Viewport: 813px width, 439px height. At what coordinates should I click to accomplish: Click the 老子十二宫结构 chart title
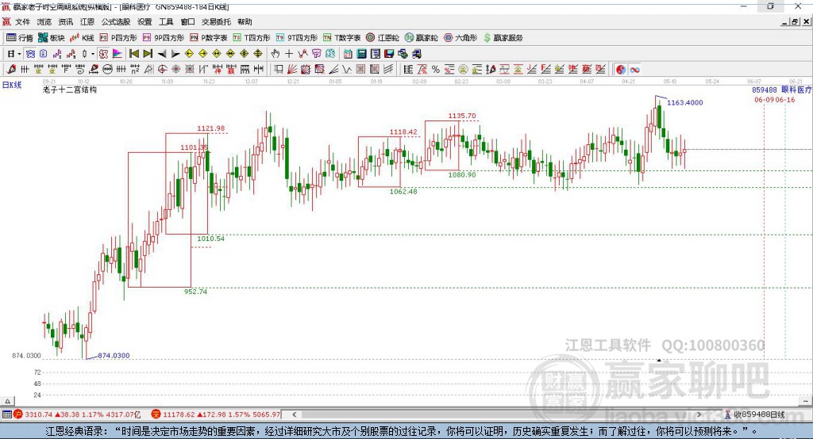[70, 90]
